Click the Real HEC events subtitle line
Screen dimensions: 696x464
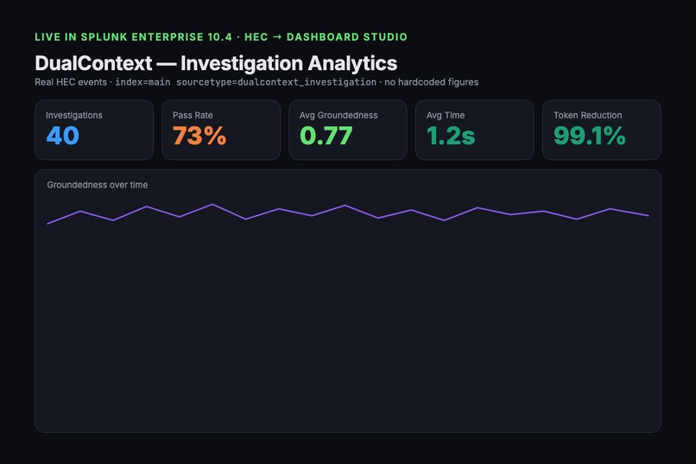pos(256,82)
